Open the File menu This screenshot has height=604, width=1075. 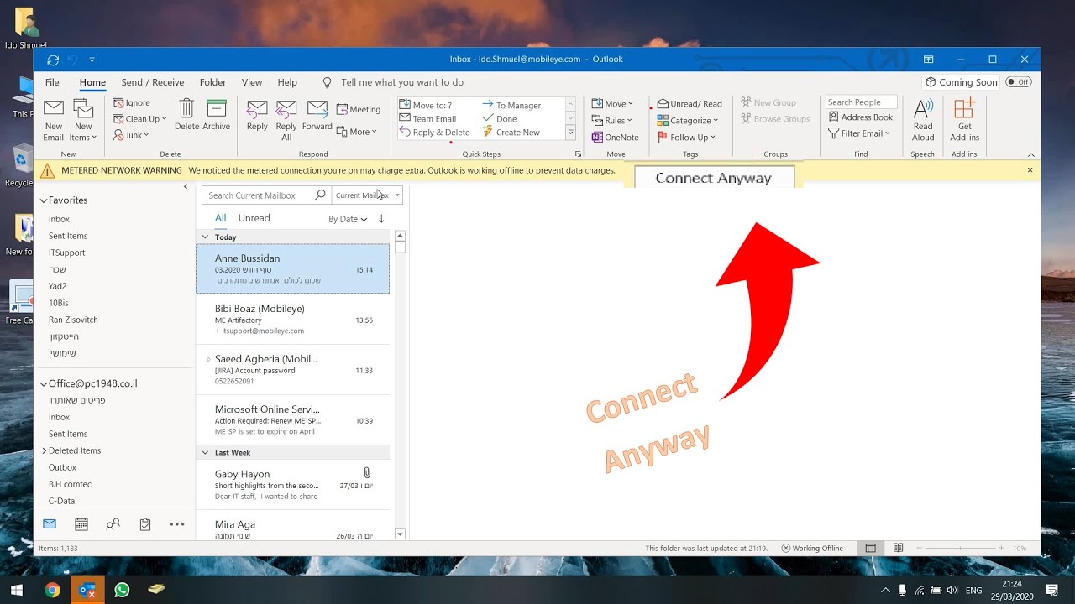point(52,82)
